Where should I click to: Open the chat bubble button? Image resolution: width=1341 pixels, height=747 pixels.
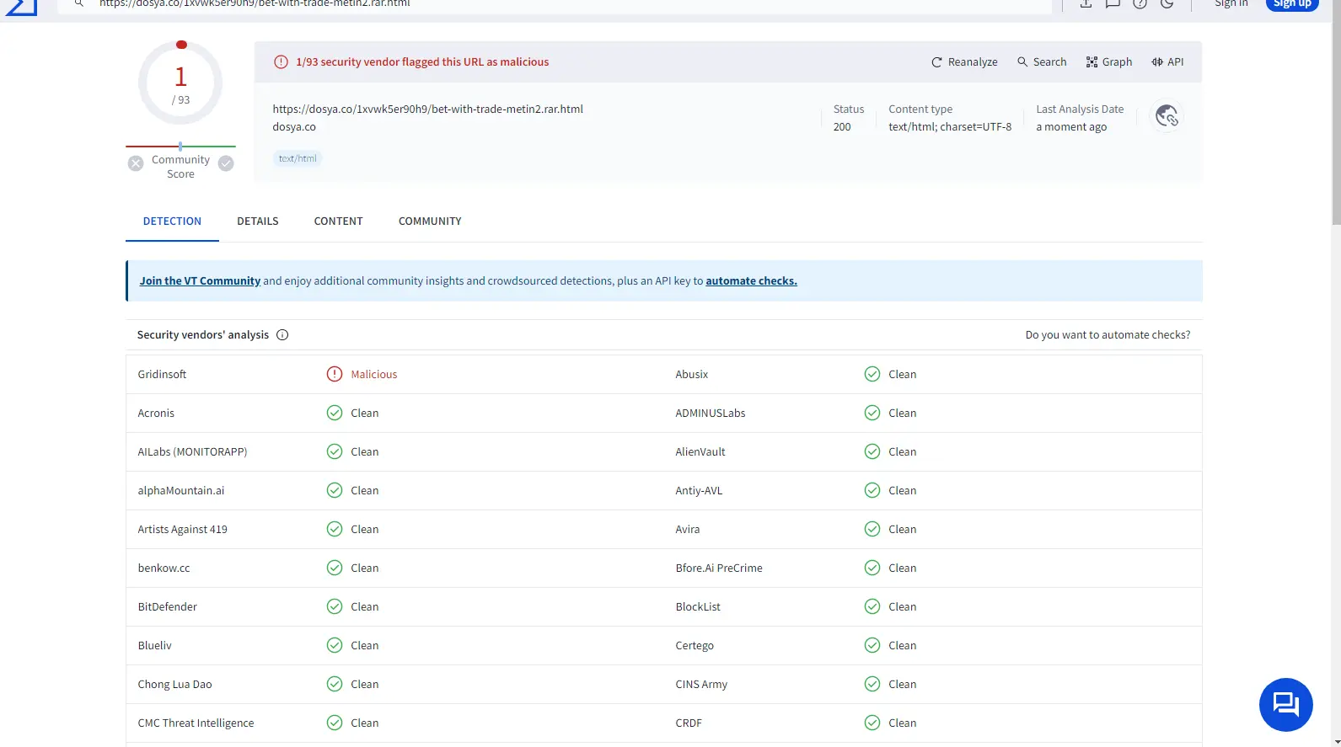[1285, 705]
